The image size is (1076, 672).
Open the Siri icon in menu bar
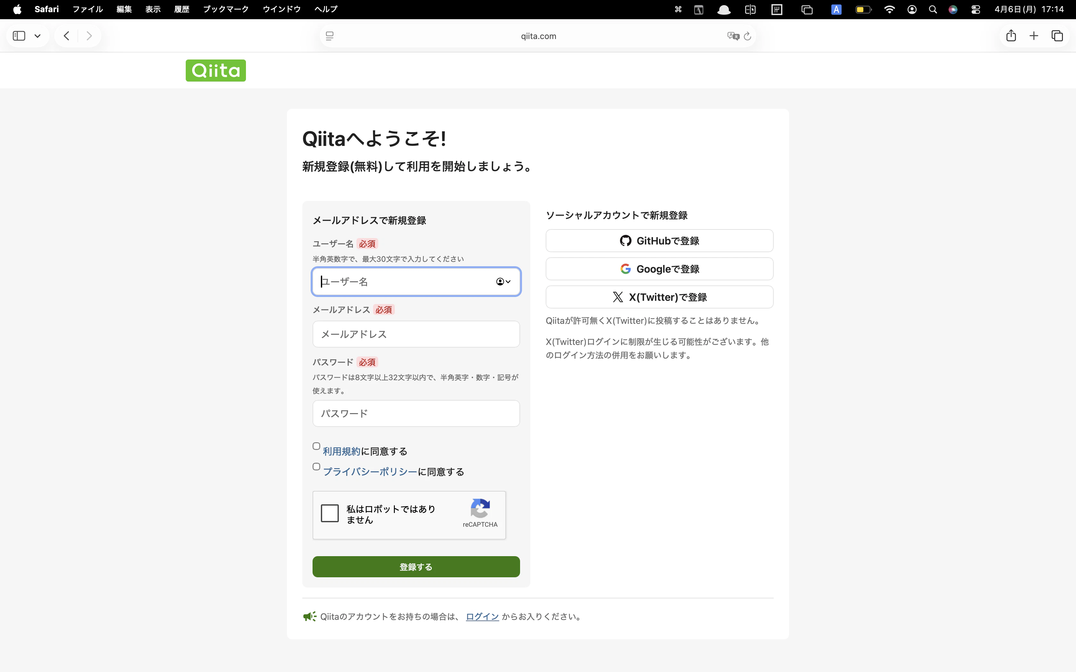pyautogui.click(x=953, y=9)
